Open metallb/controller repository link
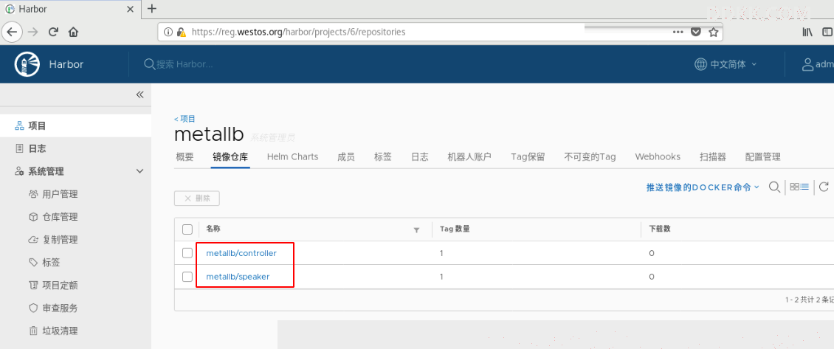The image size is (834, 349). pyautogui.click(x=241, y=253)
